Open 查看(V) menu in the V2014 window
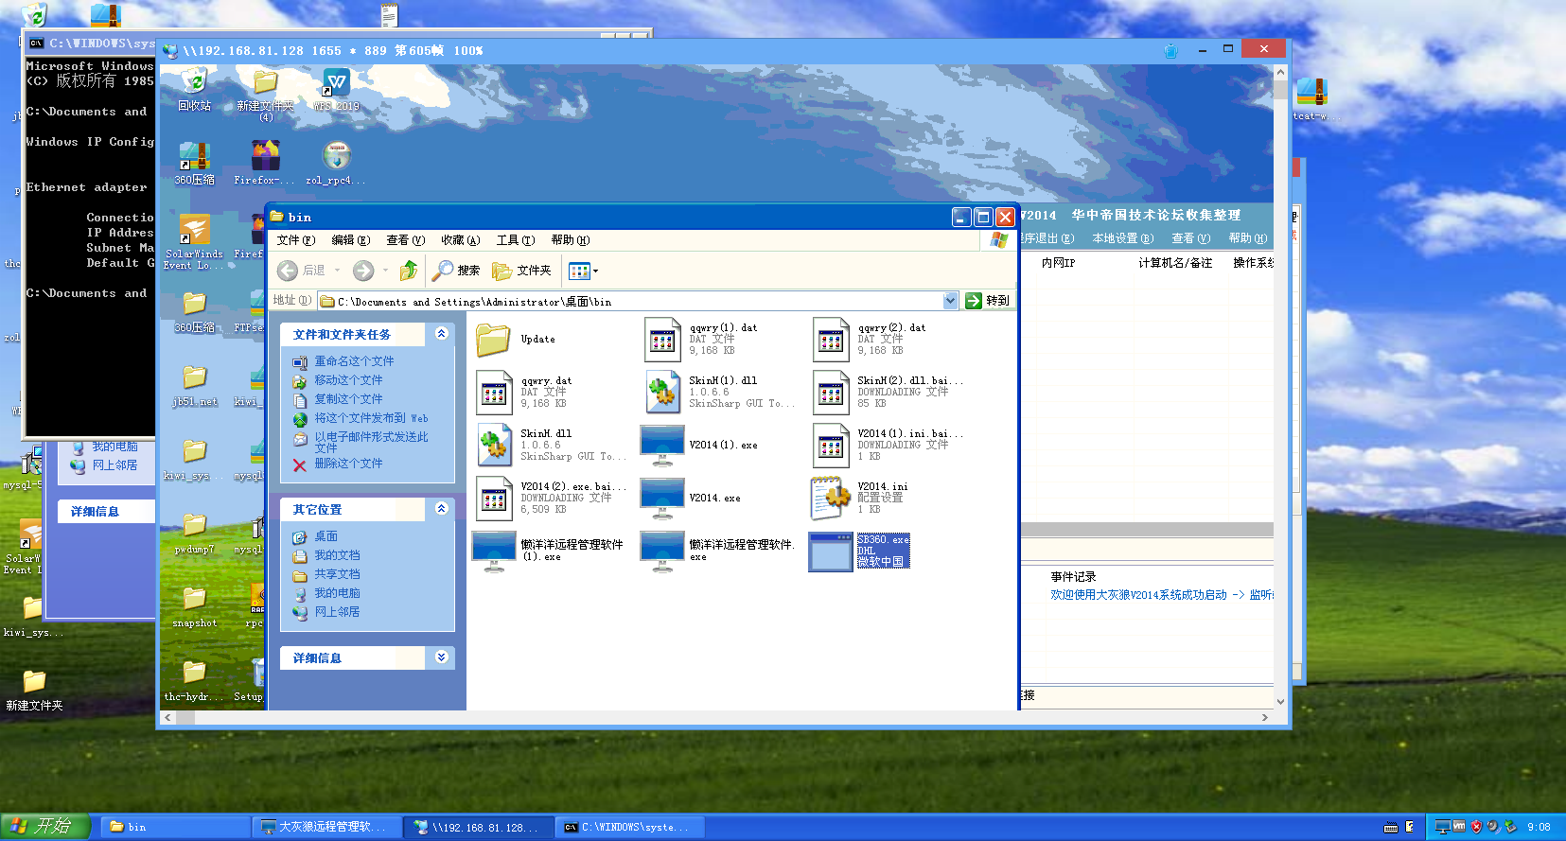 pos(1190,238)
